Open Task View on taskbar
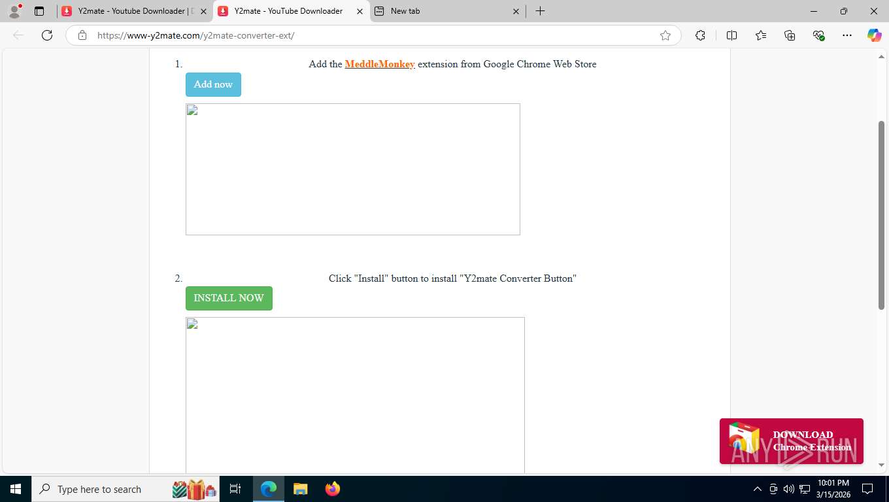The image size is (889, 502). click(x=235, y=489)
